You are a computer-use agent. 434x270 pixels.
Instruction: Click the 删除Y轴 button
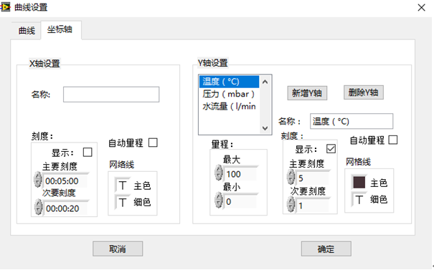(x=364, y=92)
